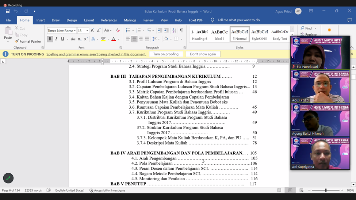Open the Paste options dropdown arrow
This screenshot has height=200, width=356.
(x=8, y=42)
